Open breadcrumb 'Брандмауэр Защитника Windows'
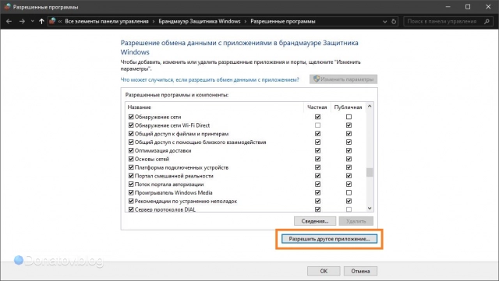The height and width of the screenshot is (281, 499). [x=200, y=21]
